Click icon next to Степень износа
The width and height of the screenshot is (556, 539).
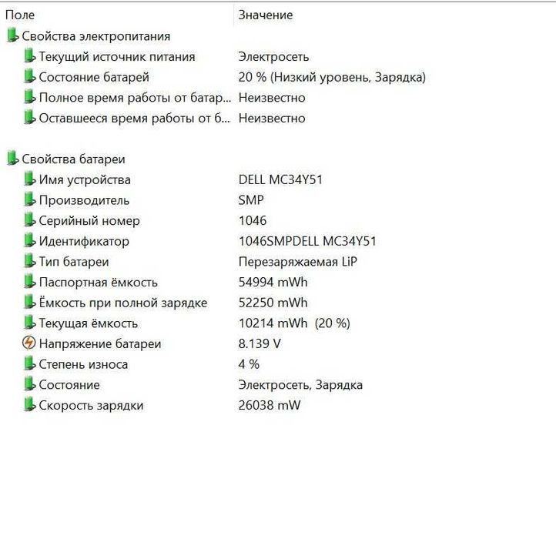point(29,363)
